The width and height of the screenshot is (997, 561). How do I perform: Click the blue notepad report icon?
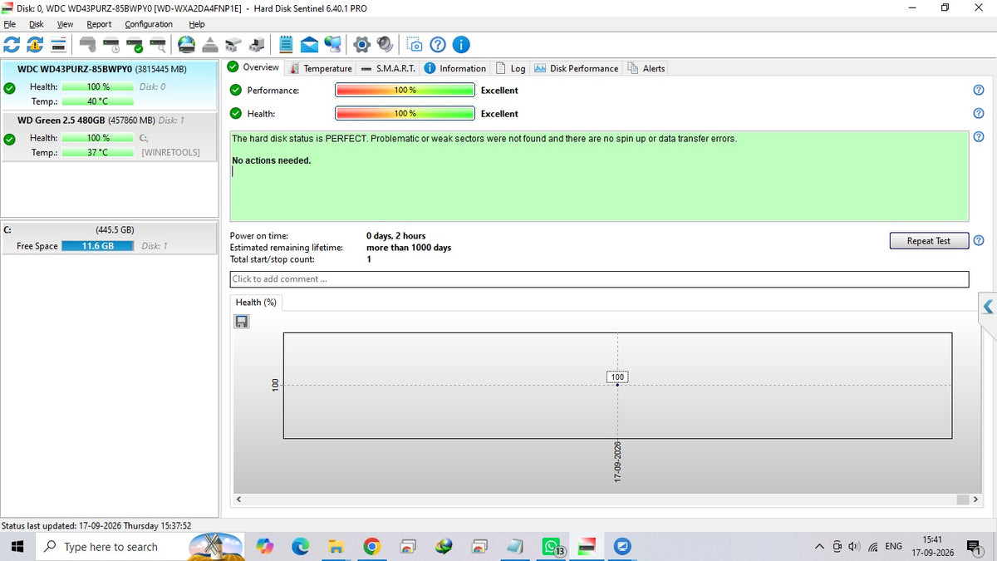(x=286, y=44)
